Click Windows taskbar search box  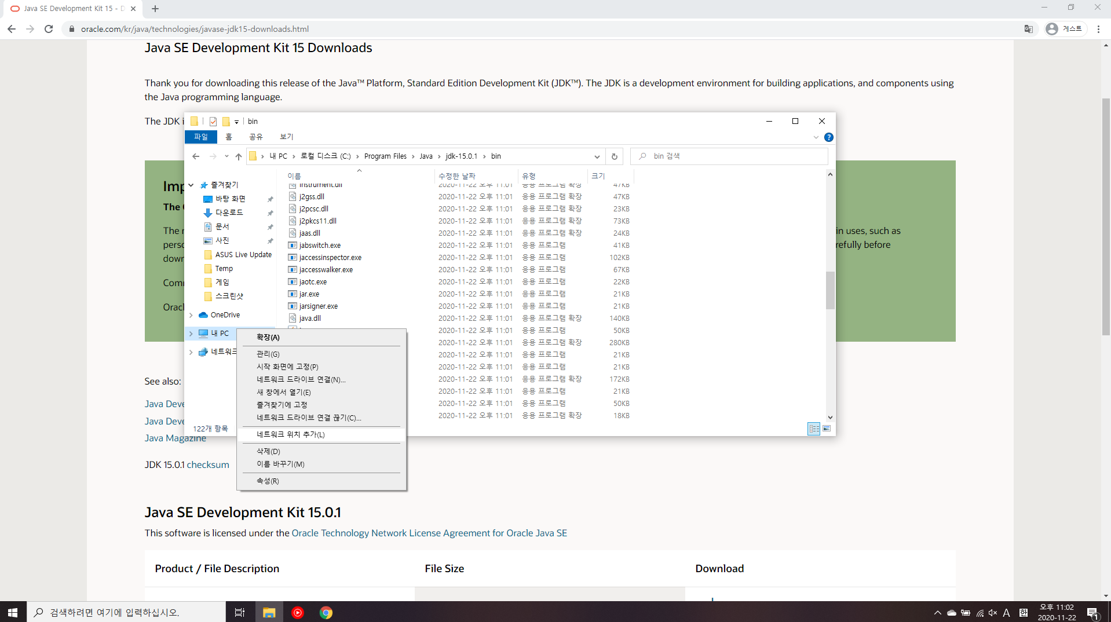coord(126,612)
